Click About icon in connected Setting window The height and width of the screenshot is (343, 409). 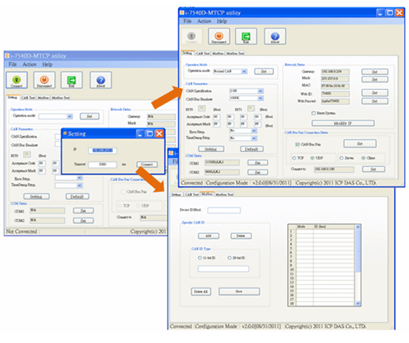click(x=275, y=36)
